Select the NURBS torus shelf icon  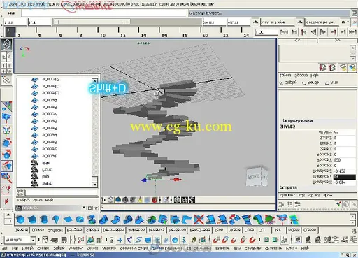(x=80, y=220)
